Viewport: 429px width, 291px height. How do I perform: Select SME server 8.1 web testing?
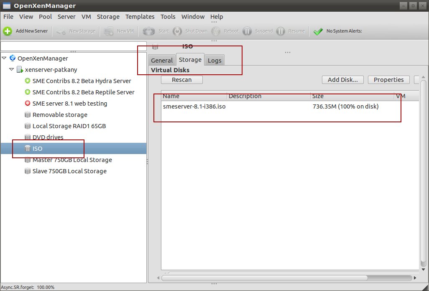70,103
